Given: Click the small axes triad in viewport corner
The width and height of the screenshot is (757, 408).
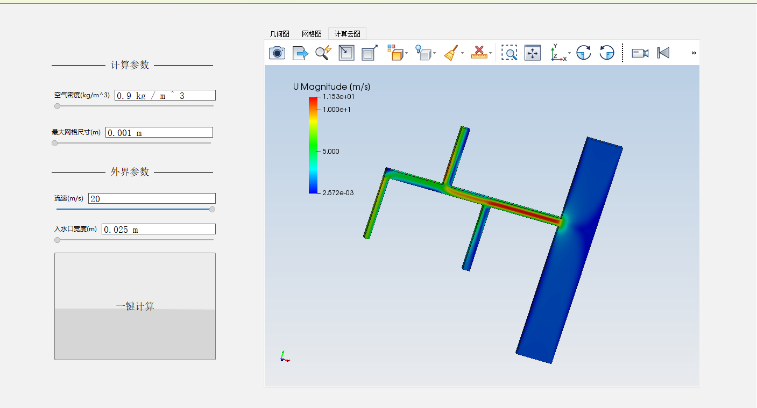Looking at the screenshot, I should point(285,356).
